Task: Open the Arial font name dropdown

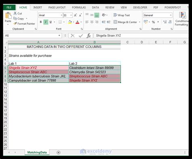Action: (61, 15)
